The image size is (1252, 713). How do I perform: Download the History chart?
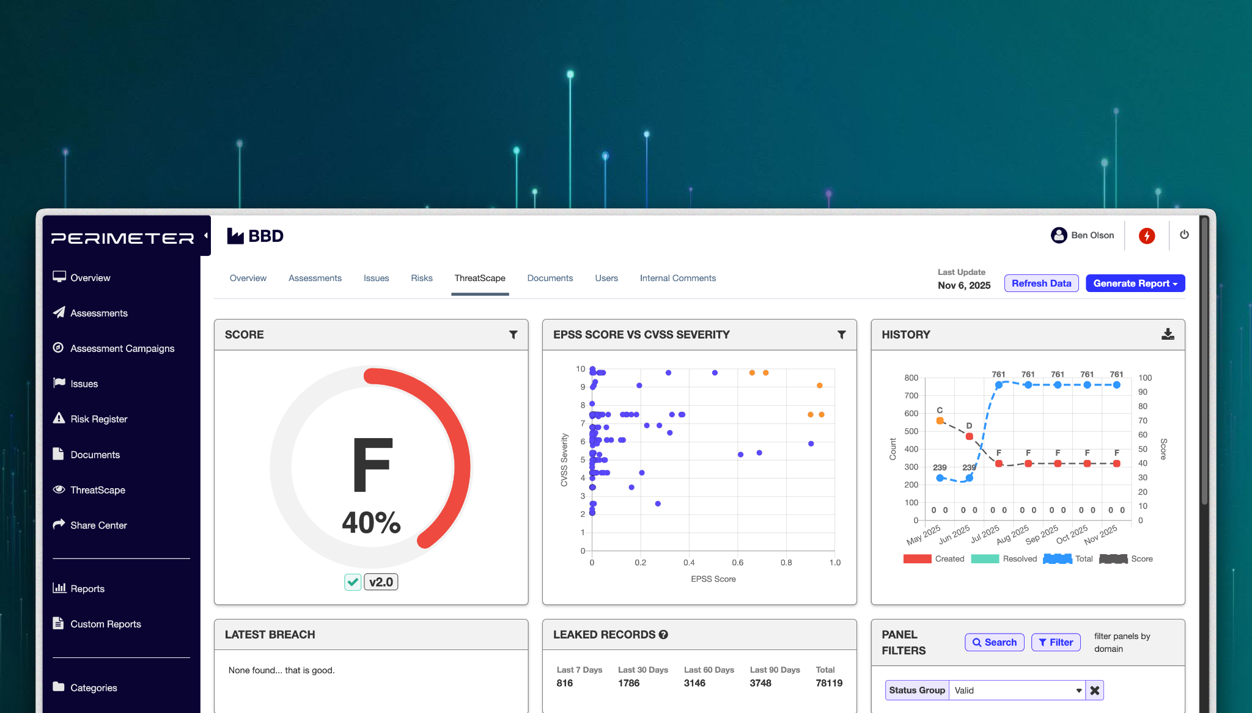[x=1168, y=334]
